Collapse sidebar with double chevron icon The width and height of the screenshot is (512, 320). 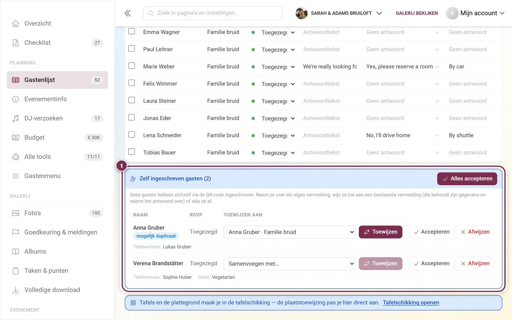pyautogui.click(x=128, y=13)
